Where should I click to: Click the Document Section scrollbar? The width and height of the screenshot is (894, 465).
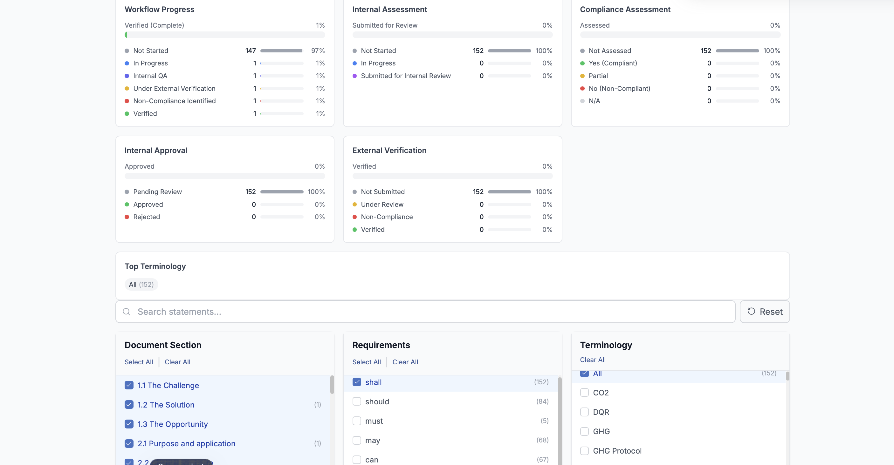(332, 385)
